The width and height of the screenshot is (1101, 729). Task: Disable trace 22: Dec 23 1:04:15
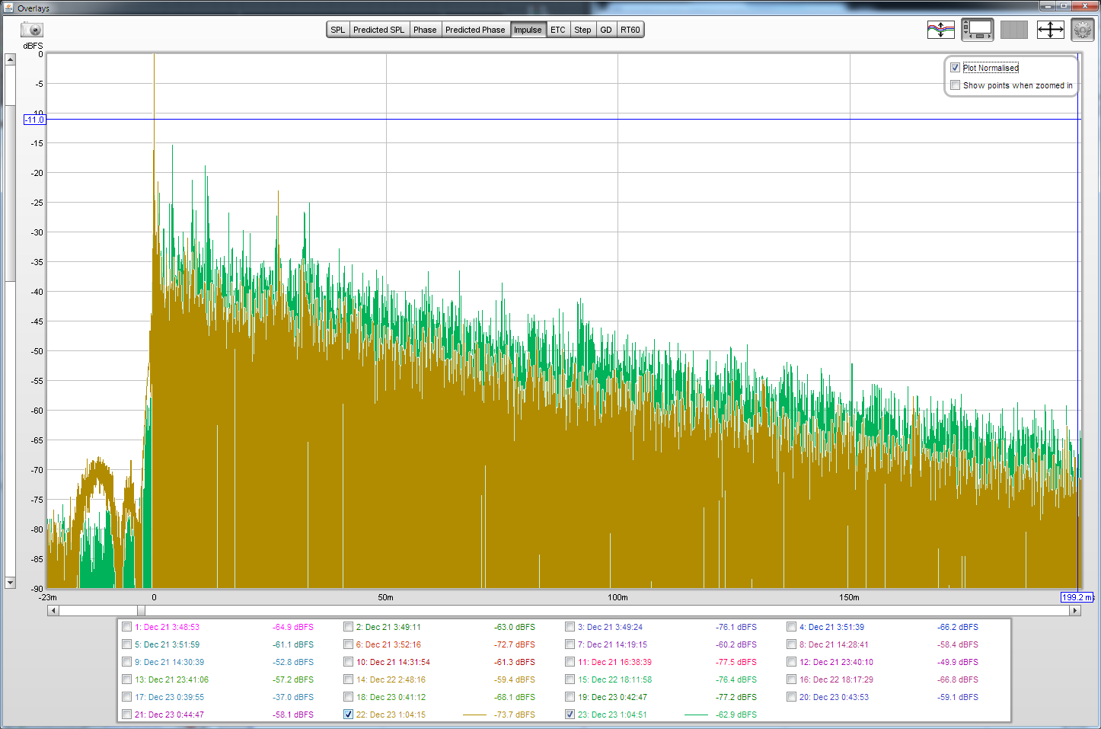pos(348,715)
